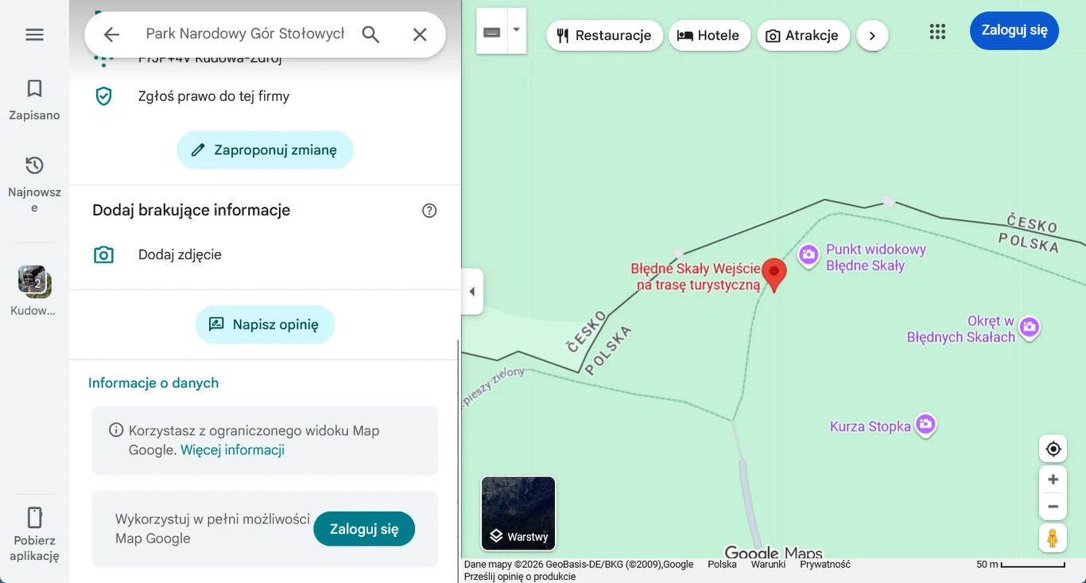Click the help icon beside Dodaj brakujące informacje
This screenshot has width=1086, height=583.
(x=429, y=211)
